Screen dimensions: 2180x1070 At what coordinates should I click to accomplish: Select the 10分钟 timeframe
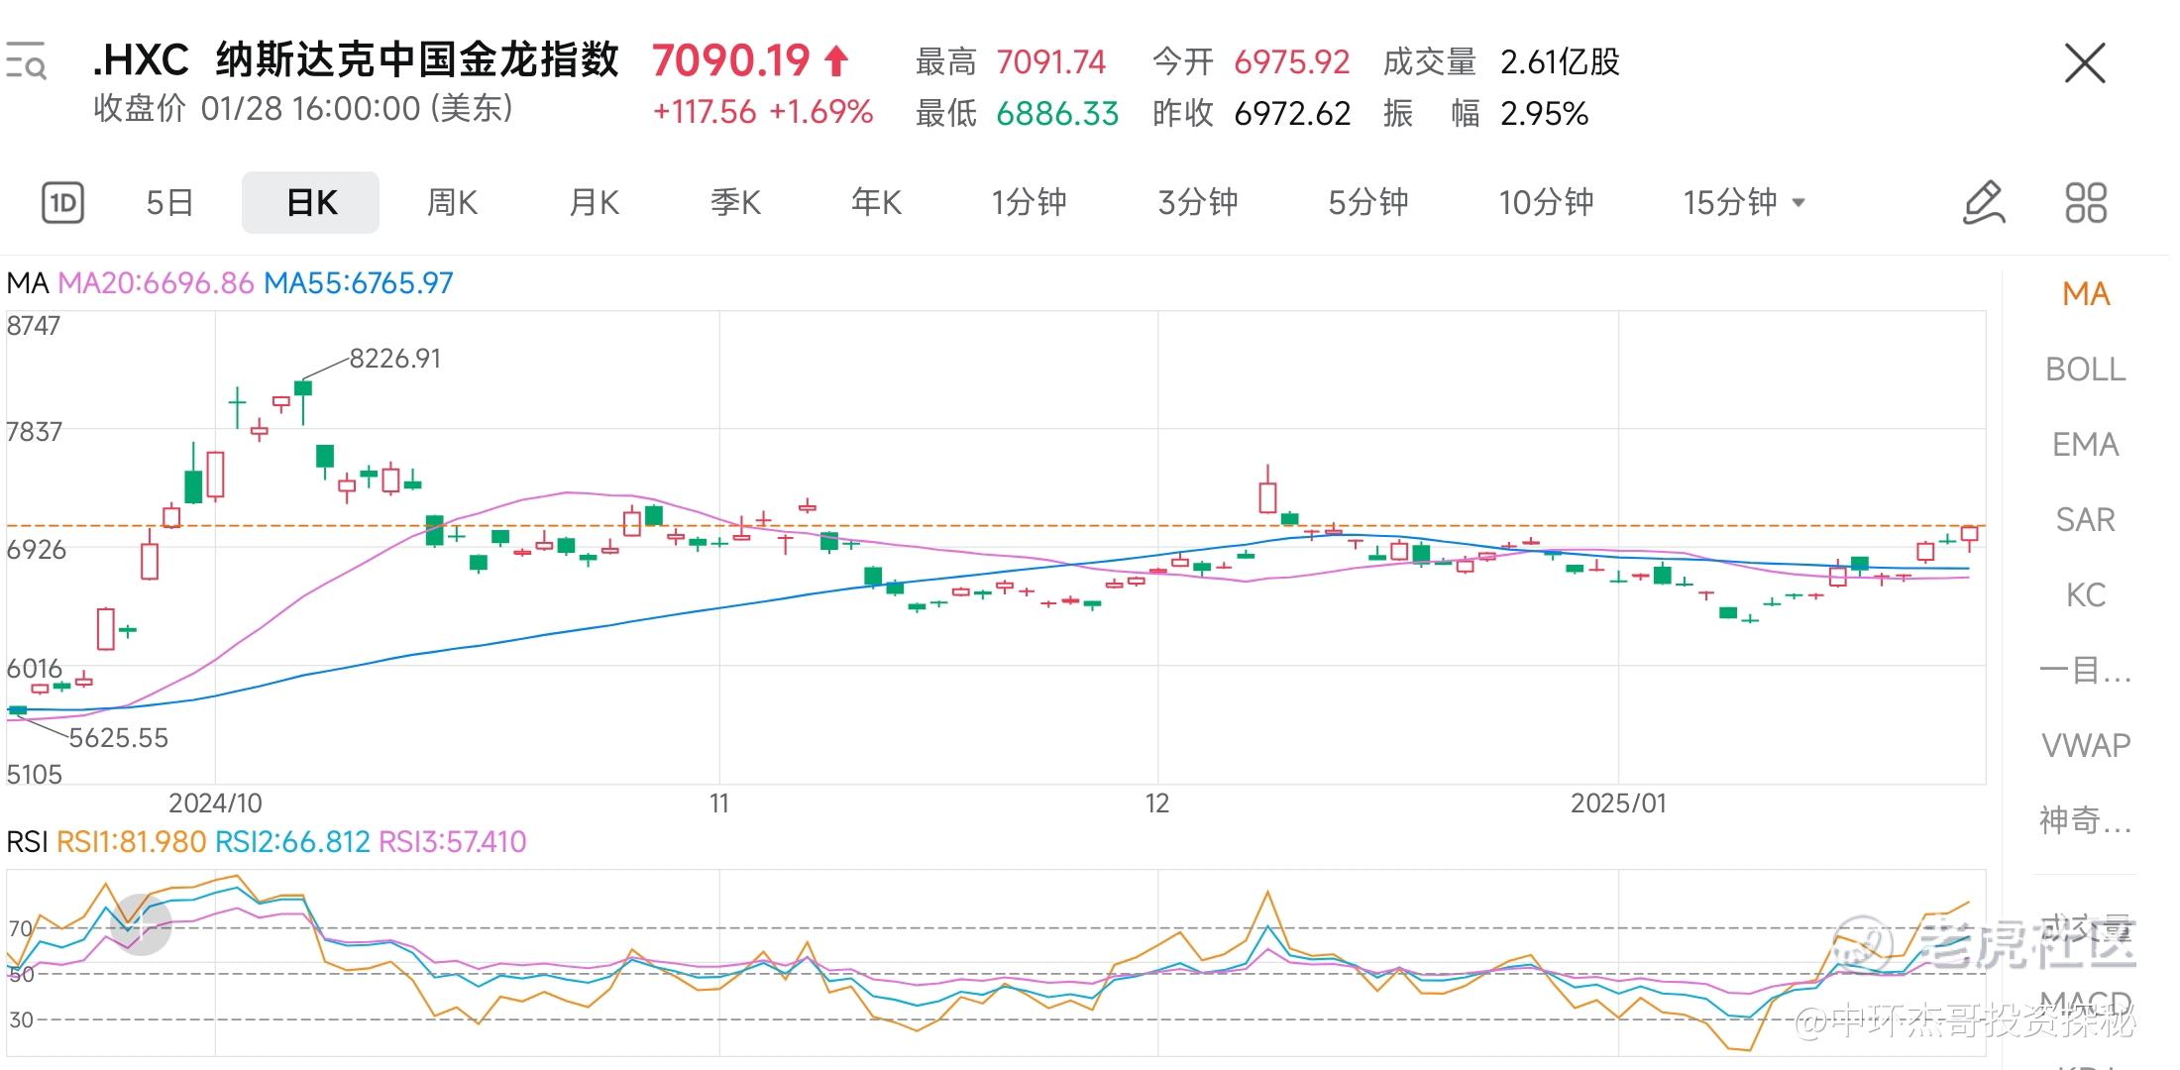1546,203
